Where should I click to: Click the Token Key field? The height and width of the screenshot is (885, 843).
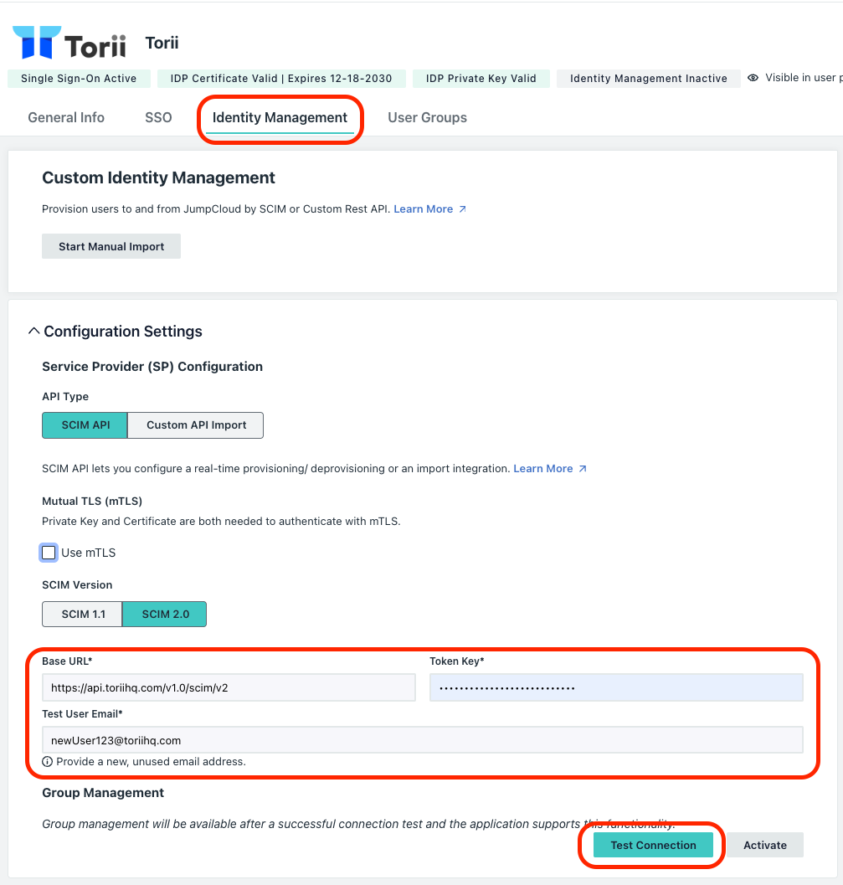[616, 687]
